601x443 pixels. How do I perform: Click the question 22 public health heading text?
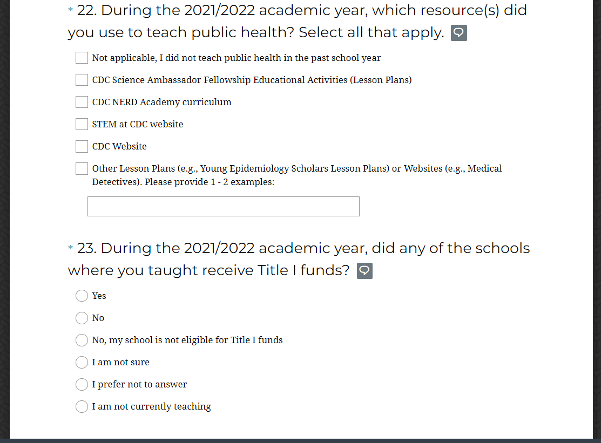click(x=297, y=22)
